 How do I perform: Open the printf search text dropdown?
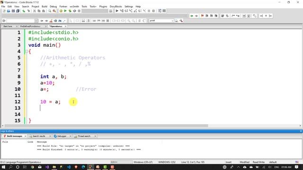(x=172, y=21)
